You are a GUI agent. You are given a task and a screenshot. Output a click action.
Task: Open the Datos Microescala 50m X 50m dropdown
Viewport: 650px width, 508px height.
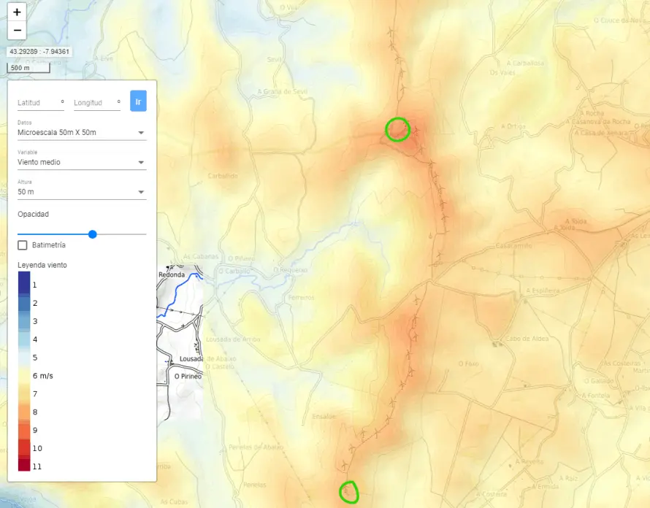[x=82, y=133]
